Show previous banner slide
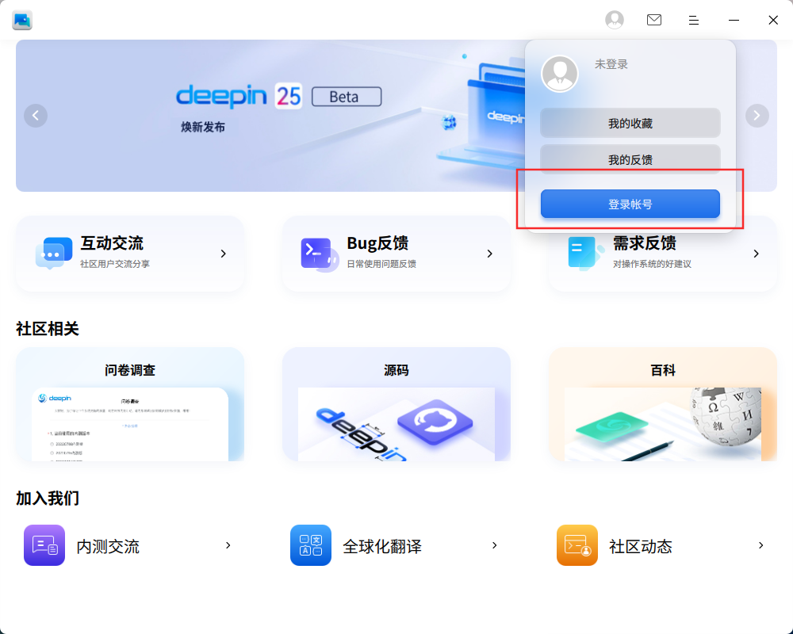 point(36,116)
